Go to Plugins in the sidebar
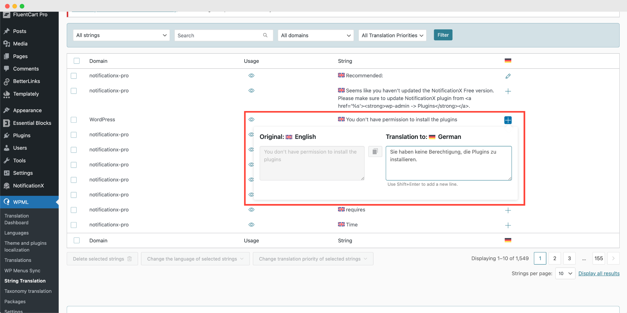 22,136
